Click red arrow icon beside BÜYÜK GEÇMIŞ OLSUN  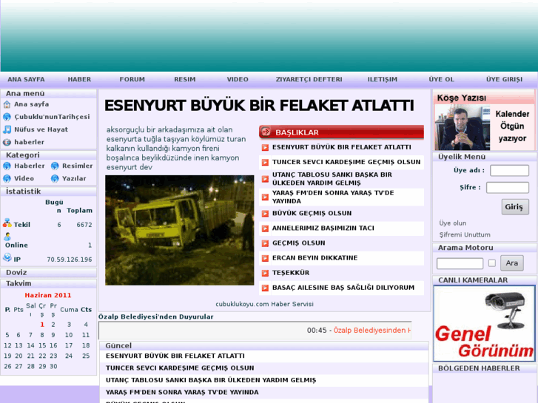265,214
